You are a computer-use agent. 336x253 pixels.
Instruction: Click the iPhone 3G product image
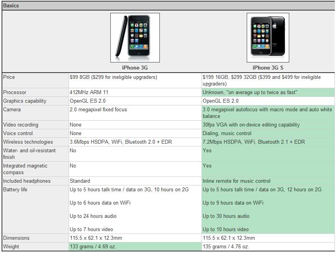(135, 37)
